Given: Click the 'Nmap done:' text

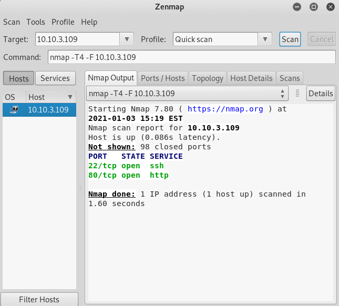Looking at the screenshot, I should 112,194.
